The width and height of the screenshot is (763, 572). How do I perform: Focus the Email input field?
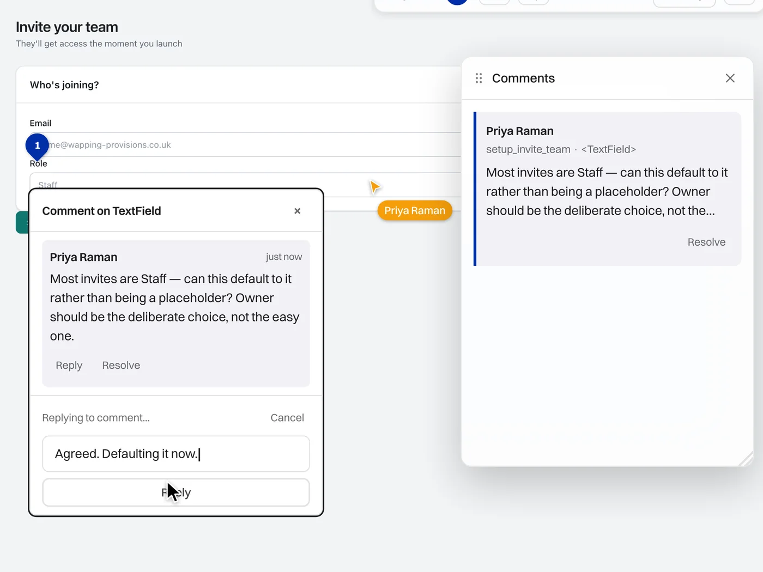(245, 145)
